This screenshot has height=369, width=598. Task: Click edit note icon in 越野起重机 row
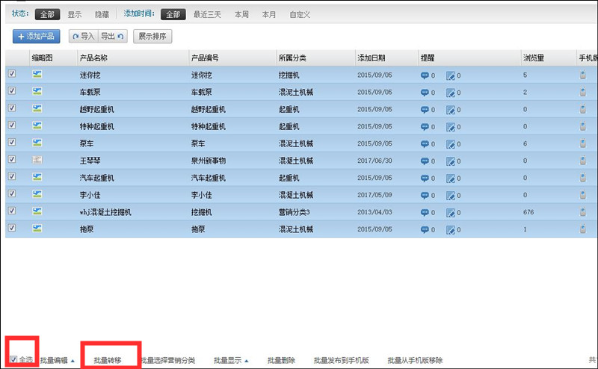pos(450,109)
